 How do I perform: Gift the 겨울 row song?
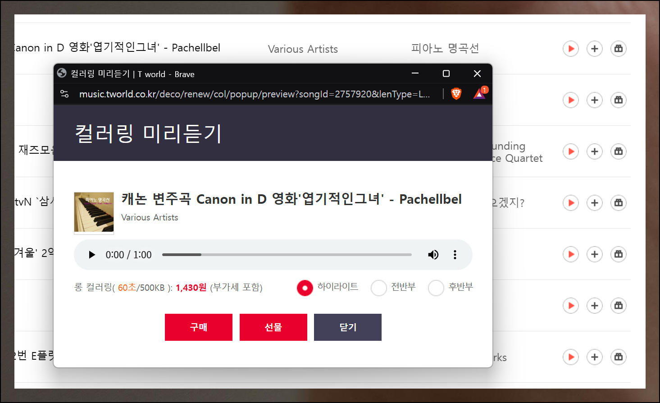click(x=619, y=254)
